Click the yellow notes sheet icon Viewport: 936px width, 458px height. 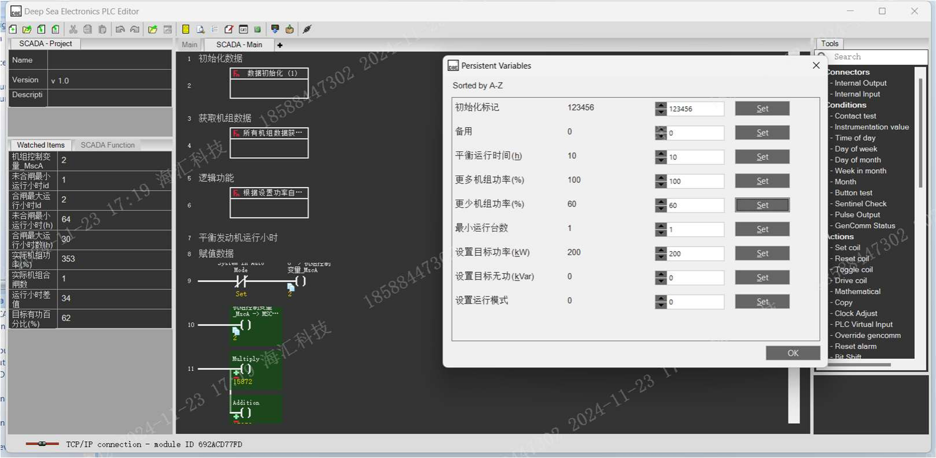click(x=186, y=29)
